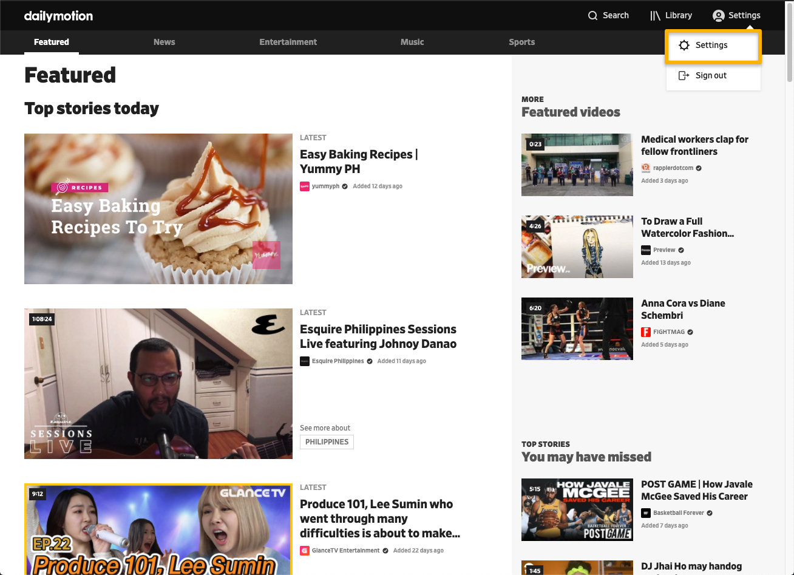This screenshot has height=575, width=794.
Task: Click GlanceTV Entertainment channel avatar icon
Action: point(305,551)
